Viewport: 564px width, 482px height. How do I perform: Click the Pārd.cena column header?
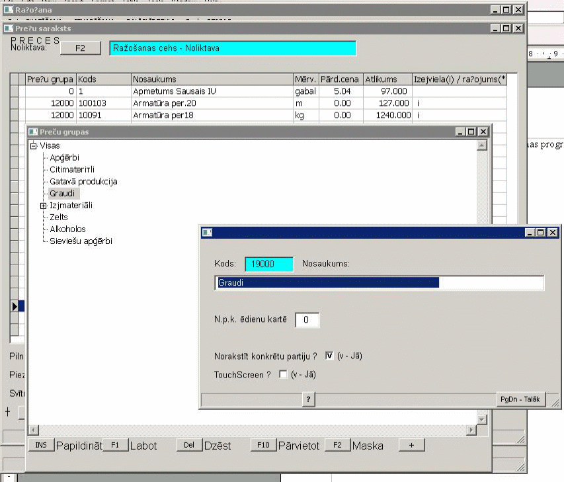tap(341, 79)
